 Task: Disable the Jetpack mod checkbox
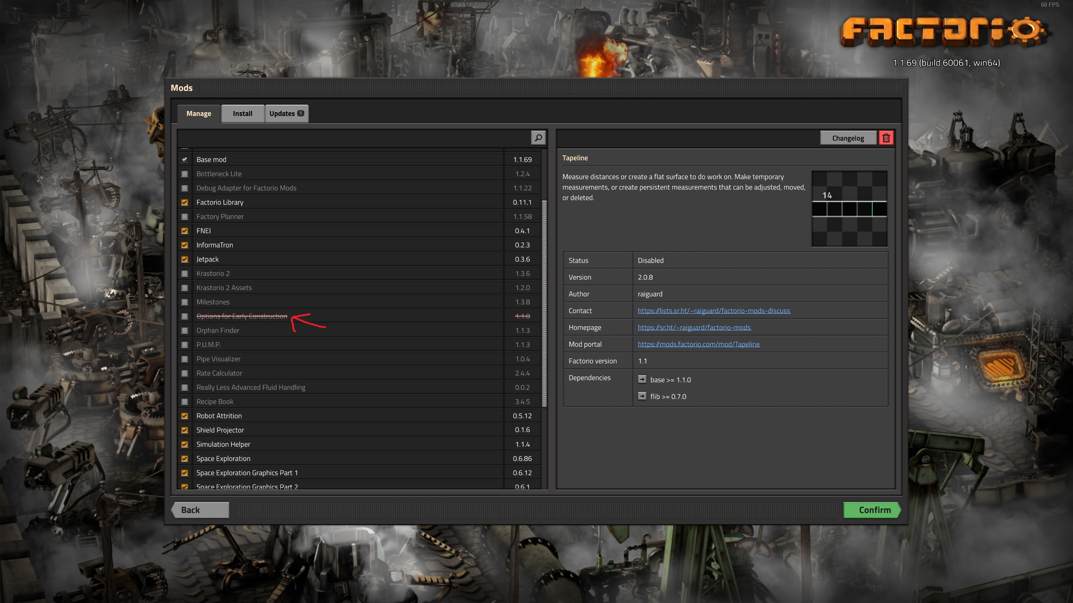point(184,259)
